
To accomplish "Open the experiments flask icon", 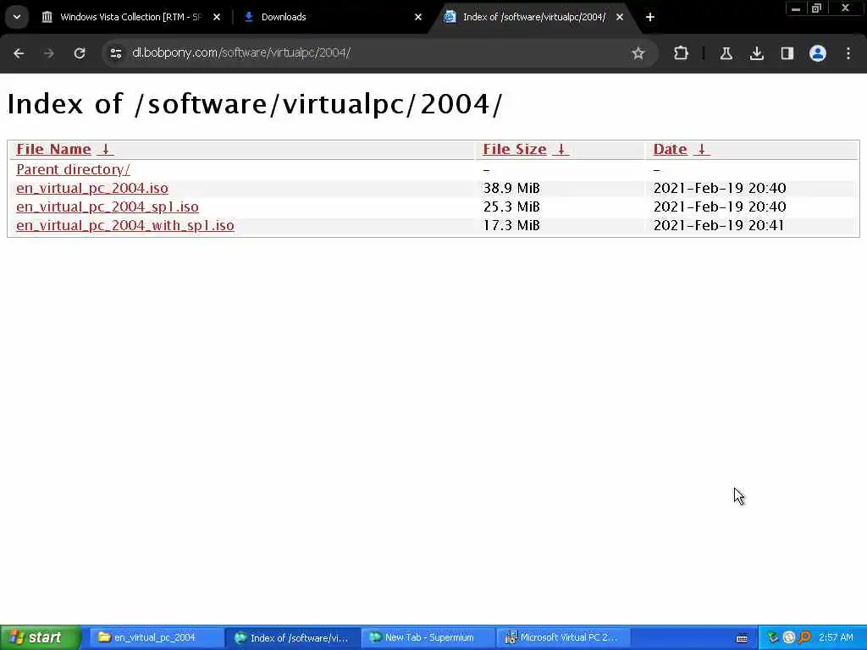I will click(x=726, y=53).
